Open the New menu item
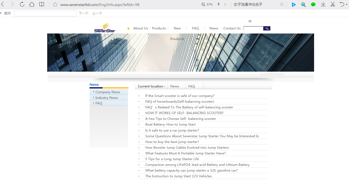This screenshot has height=192, width=349. pyautogui.click(x=177, y=28)
